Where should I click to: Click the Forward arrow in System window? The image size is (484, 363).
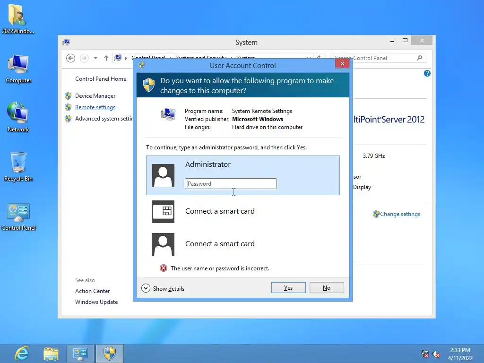point(84,58)
